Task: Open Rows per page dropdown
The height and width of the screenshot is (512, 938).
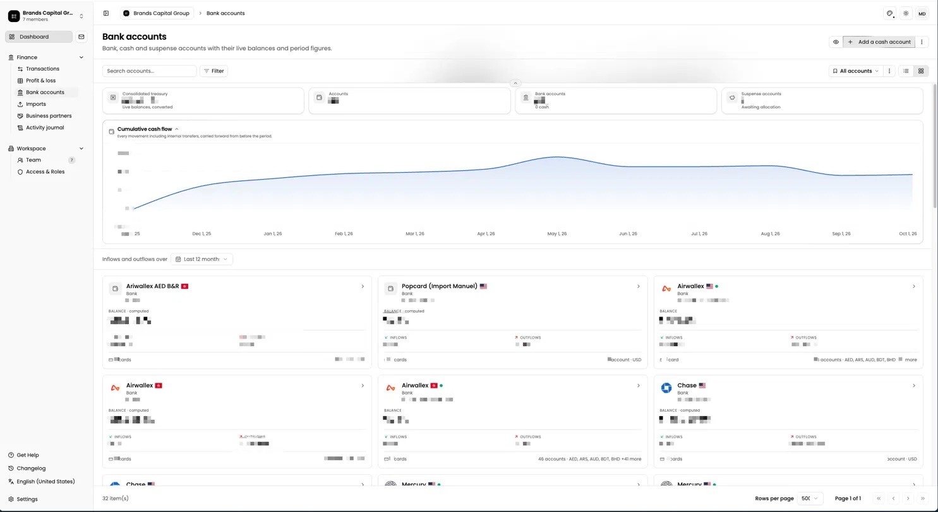Action: 810,498
